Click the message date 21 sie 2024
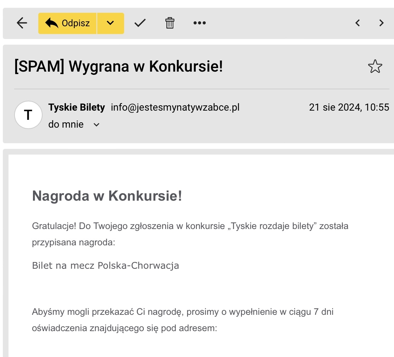This screenshot has width=394, height=357. [349, 107]
